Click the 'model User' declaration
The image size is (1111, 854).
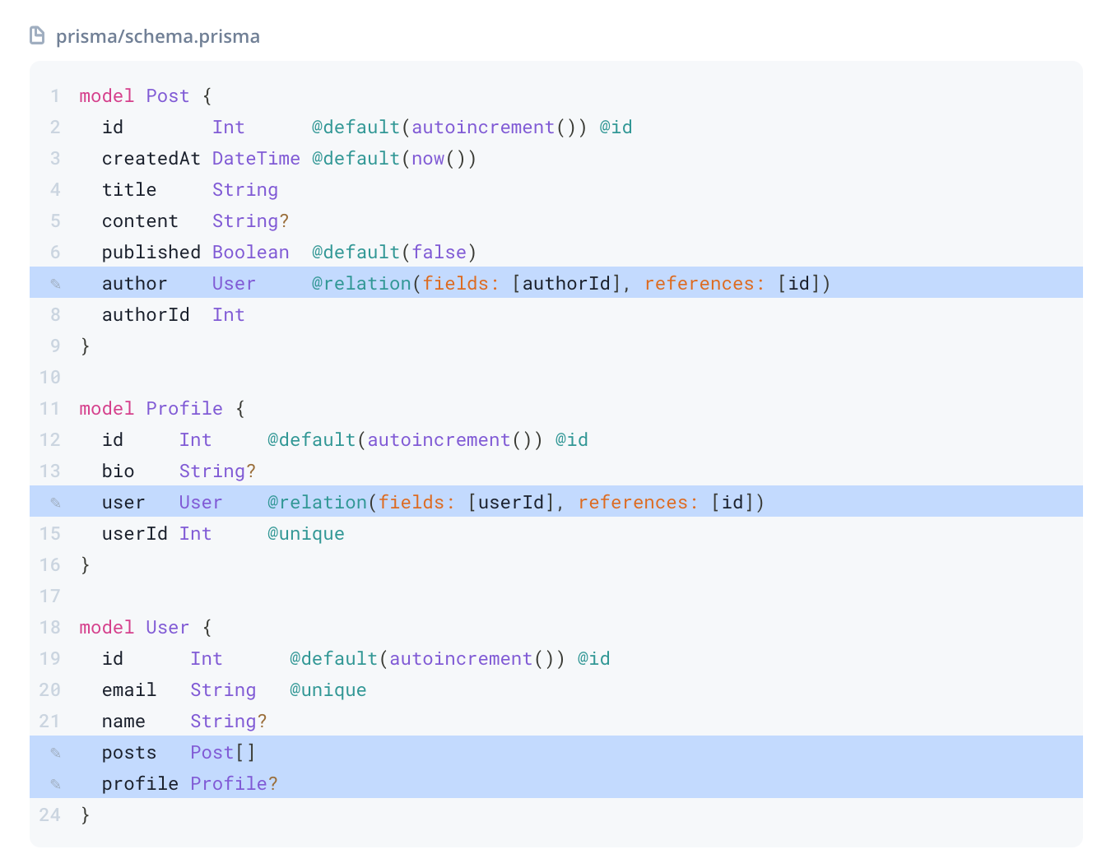(134, 628)
